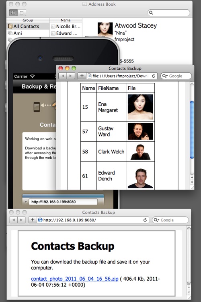Image resolution: width=201 pixels, height=302 pixels.
Task: Switch Address Book to card-and-columns view
Action: 13,12
